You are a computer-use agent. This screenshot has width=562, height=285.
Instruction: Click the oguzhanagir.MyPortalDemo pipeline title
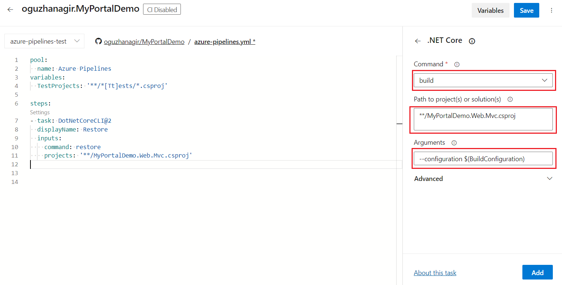pos(80,9)
